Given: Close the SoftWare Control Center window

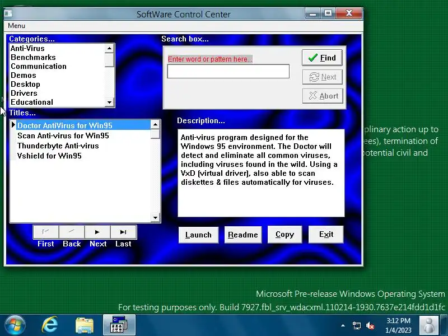Looking at the screenshot, I should pos(349,13).
